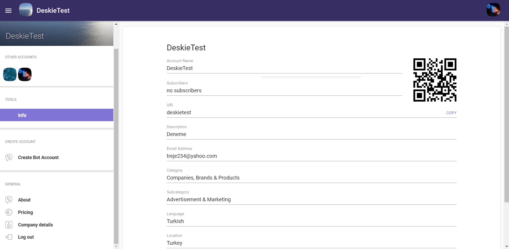Viewport: 509px width, 249px height.
Task: Click the DeskieTest page heading
Action: coord(186,48)
